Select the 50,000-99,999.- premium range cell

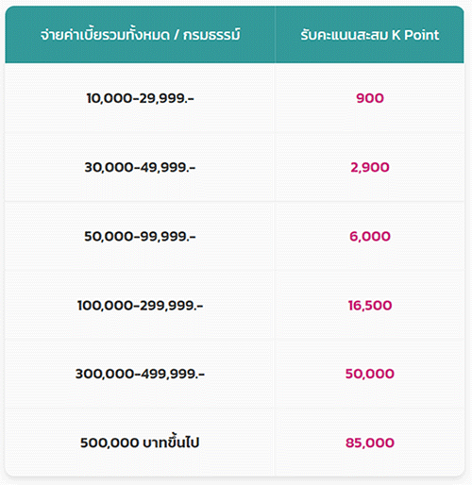140,236
